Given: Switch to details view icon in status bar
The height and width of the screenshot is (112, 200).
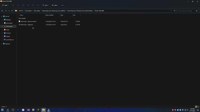Looking at the screenshot, I should click(196, 107).
